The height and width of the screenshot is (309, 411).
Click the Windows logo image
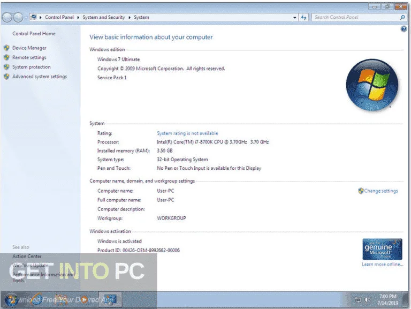pyautogui.click(x=372, y=85)
